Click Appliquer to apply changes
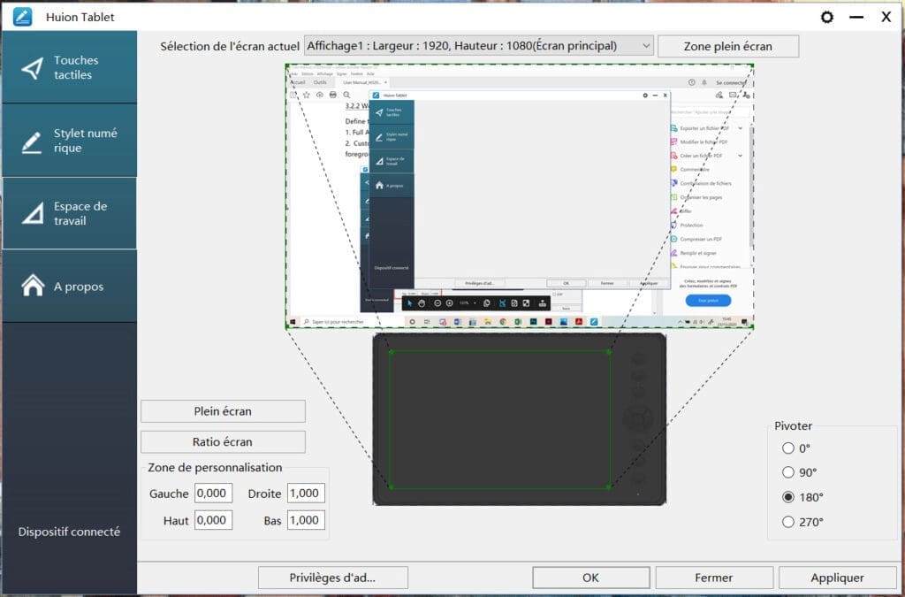 click(x=838, y=578)
